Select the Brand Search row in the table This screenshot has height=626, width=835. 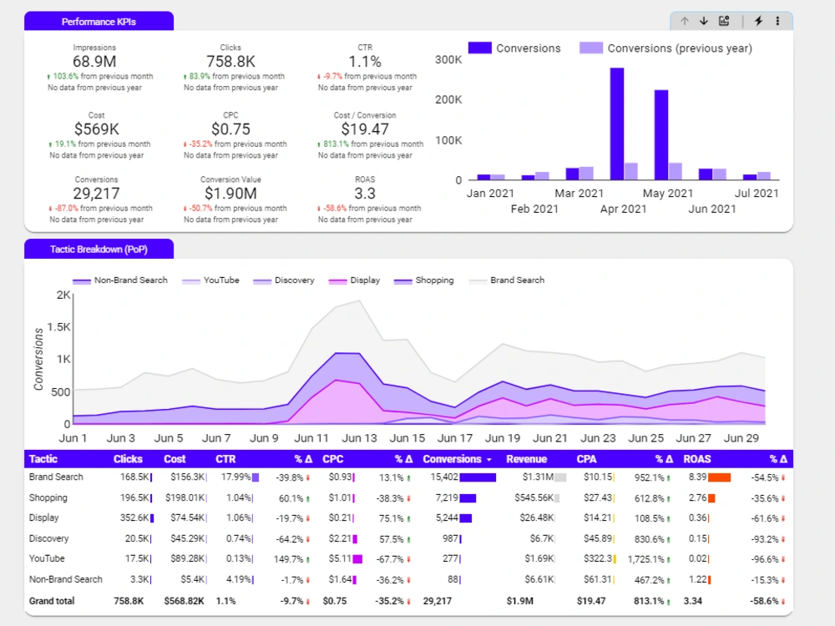[x=54, y=477]
